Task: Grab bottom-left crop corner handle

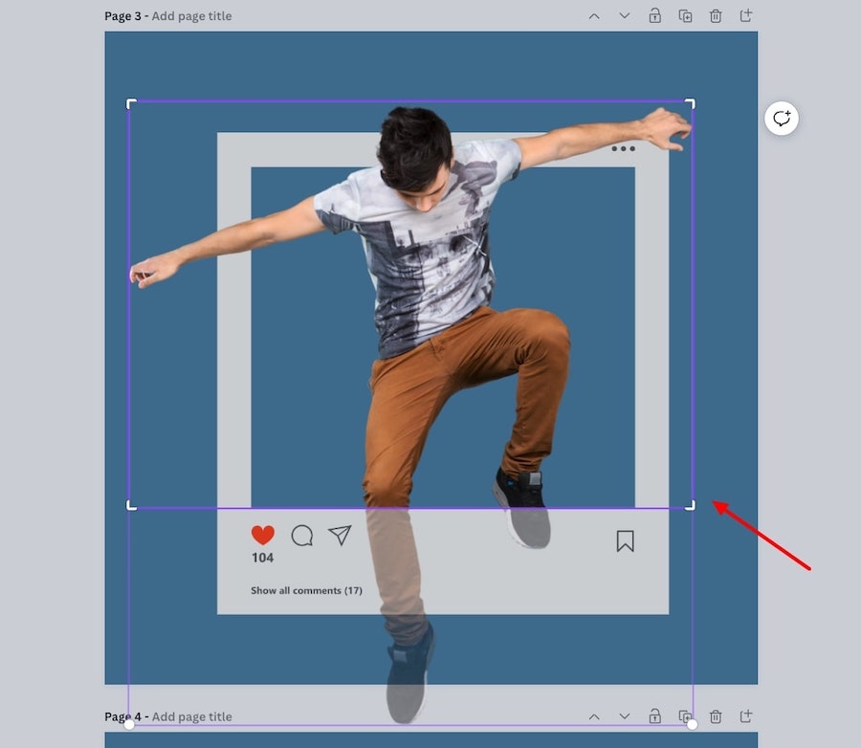Action: (x=131, y=506)
